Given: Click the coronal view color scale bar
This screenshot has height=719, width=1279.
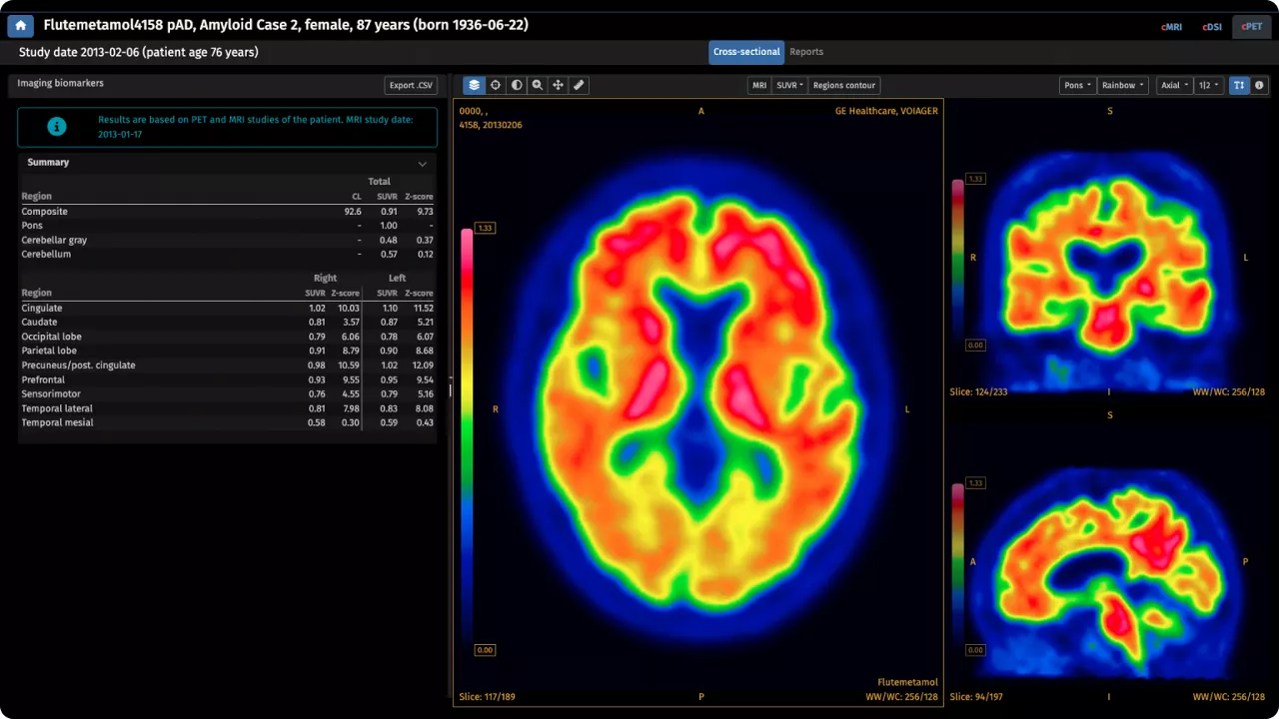Looking at the screenshot, I should click(x=958, y=262).
